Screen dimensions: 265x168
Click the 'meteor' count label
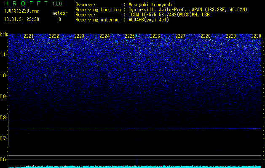[x=60, y=13]
